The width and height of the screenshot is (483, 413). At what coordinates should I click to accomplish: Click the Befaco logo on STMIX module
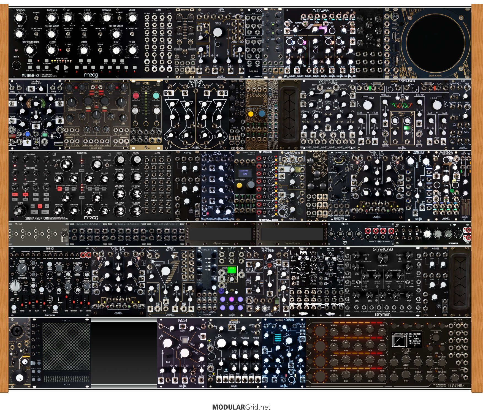coord(453,243)
